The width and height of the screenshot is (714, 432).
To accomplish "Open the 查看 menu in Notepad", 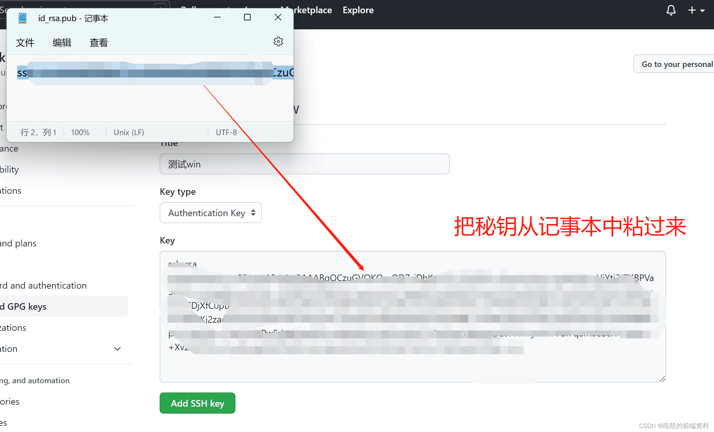I will [x=98, y=43].
